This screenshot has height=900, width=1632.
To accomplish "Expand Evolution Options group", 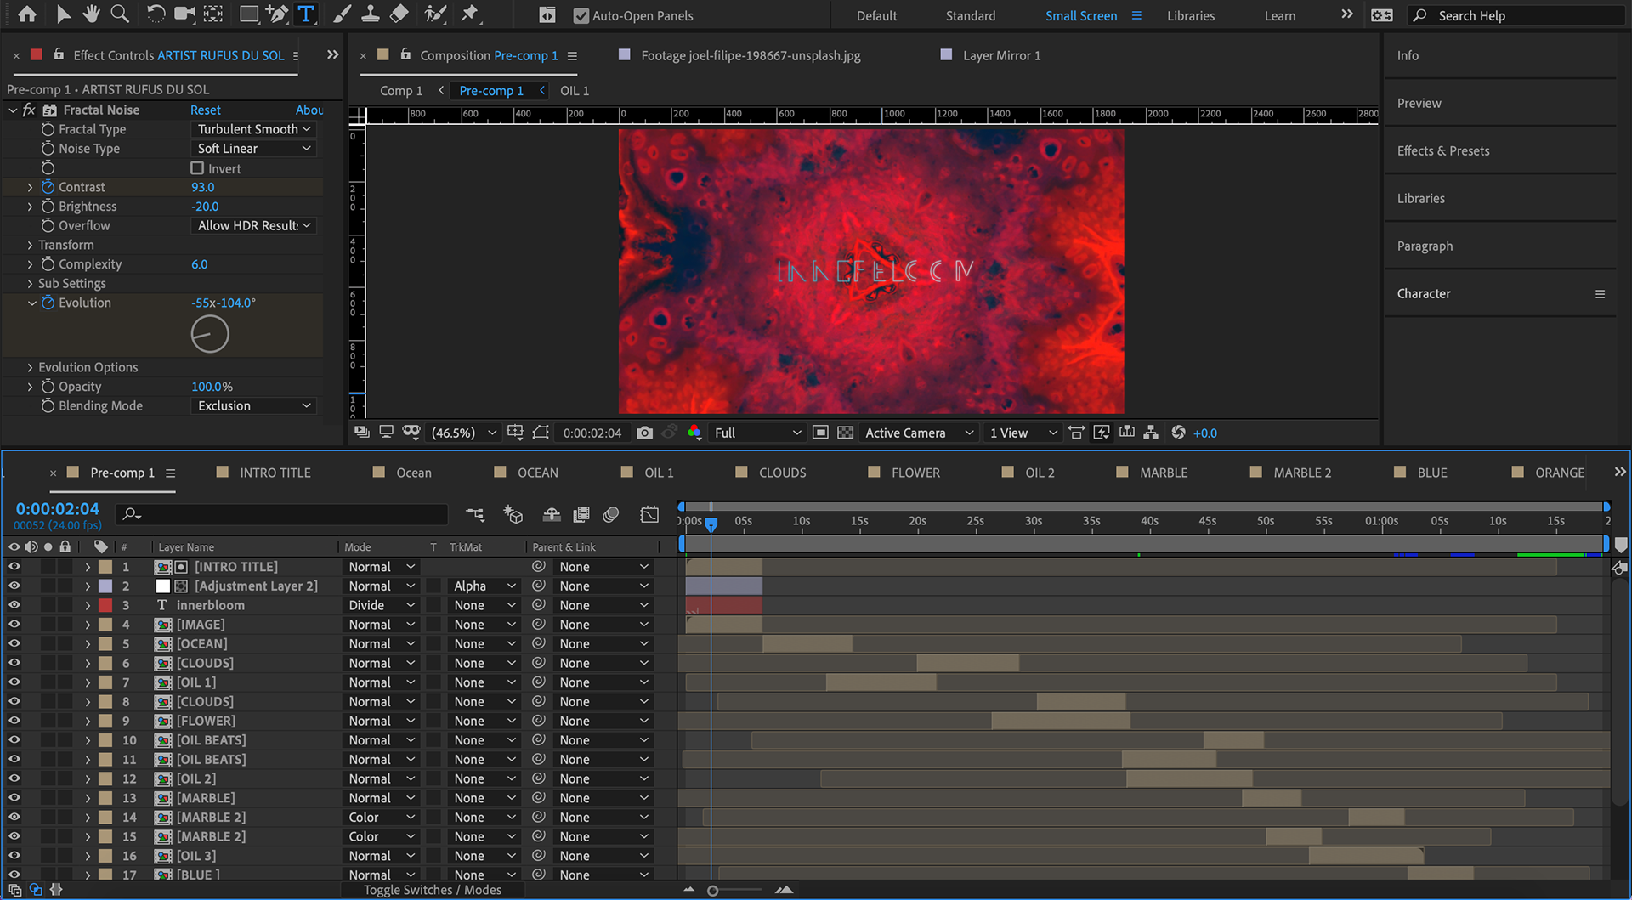I will [31, 367].
